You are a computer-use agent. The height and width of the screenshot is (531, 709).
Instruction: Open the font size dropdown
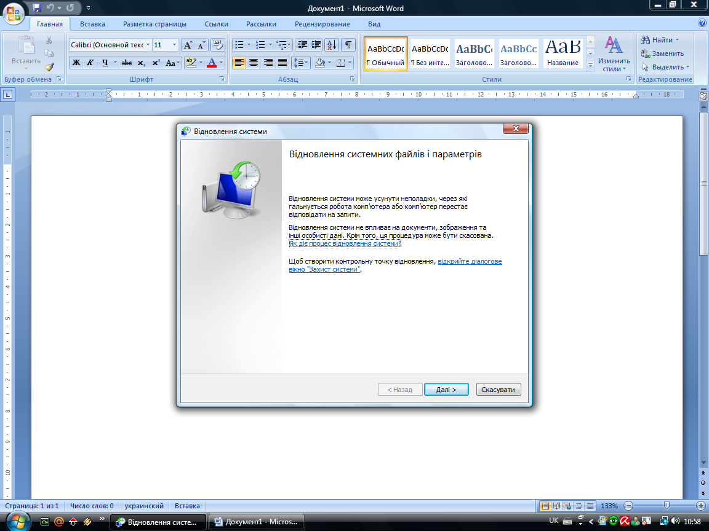pyautogui.click(x=175, y=45)
